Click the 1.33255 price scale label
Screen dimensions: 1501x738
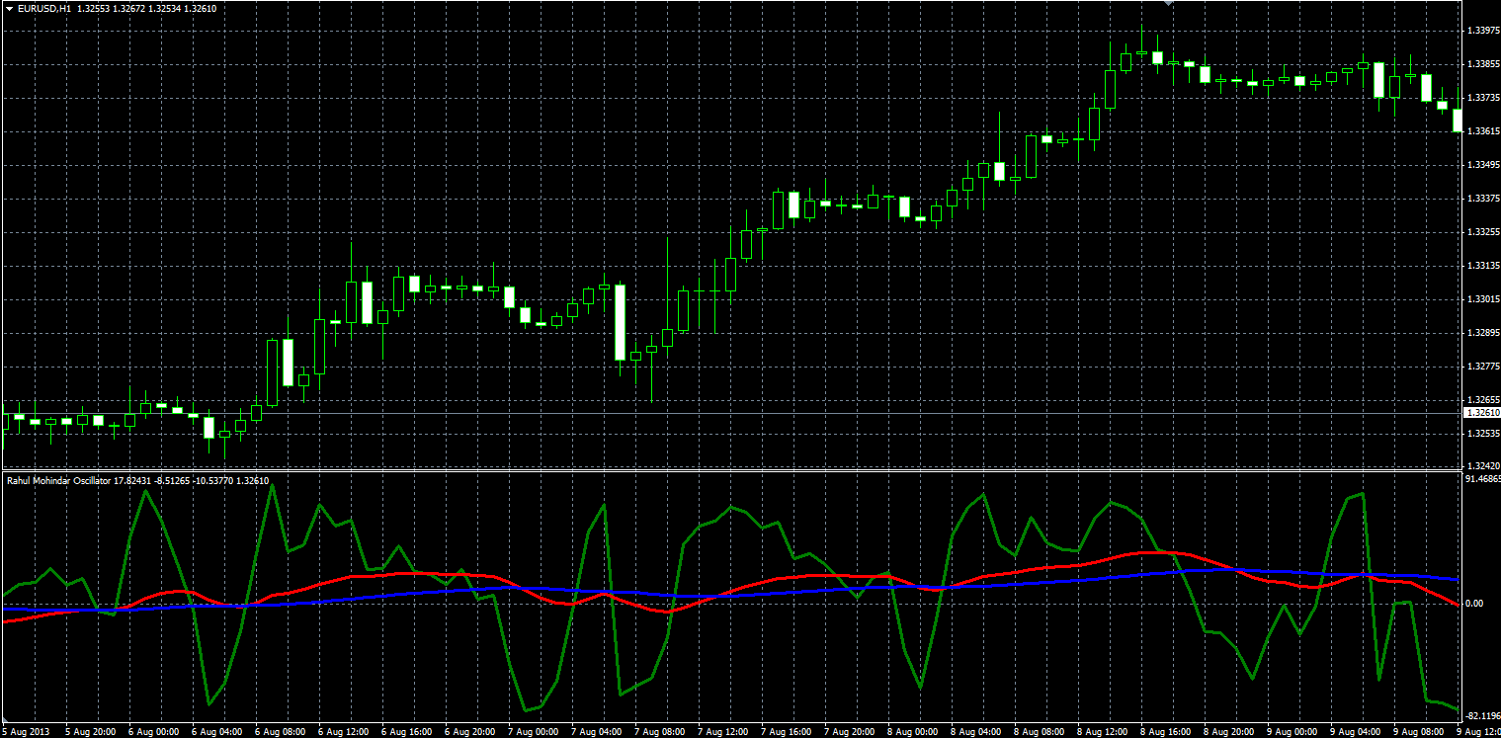tap(1482, 232)
